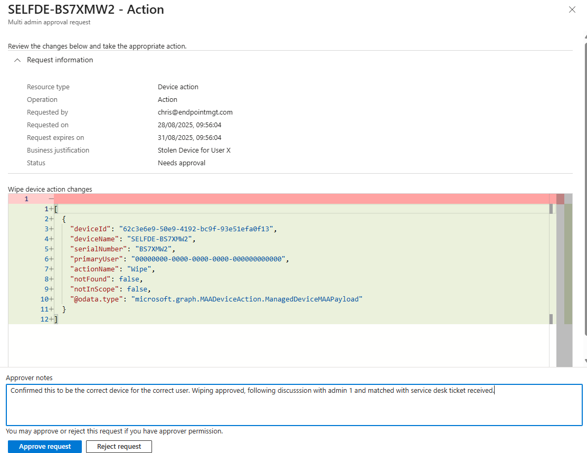Click the diff viewer overview scrollbar
Image resolution: width=587 pixels, height=453 pixels.
click(x=564, y=280)
